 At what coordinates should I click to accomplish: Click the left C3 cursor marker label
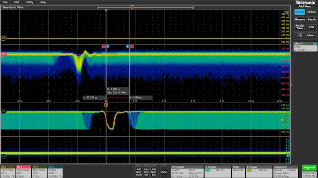104,47
